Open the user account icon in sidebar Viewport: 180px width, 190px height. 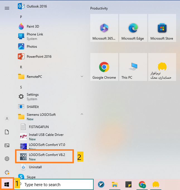(x=7, y=119)
